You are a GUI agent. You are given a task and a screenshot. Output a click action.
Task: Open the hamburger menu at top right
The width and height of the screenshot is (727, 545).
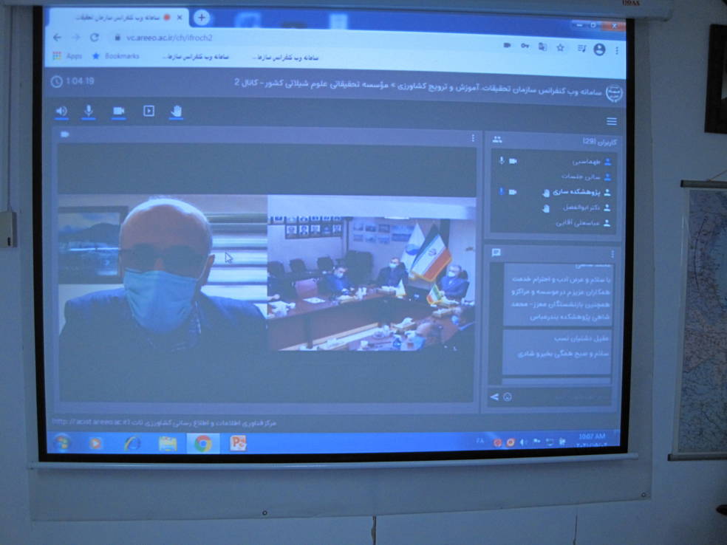pyautogui.click(x=611, y=122)
